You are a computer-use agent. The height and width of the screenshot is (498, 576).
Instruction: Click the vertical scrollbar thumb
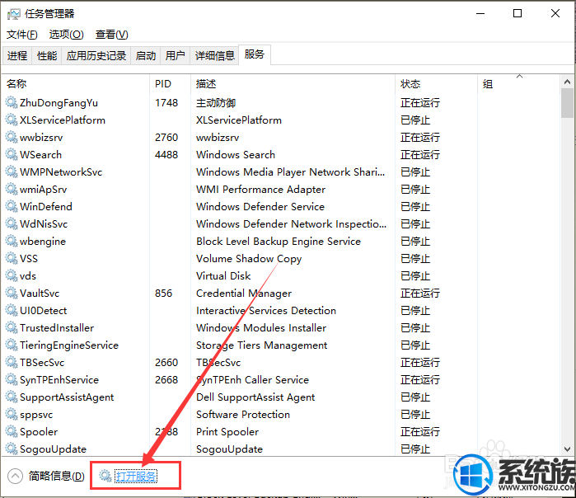point(567,103)
